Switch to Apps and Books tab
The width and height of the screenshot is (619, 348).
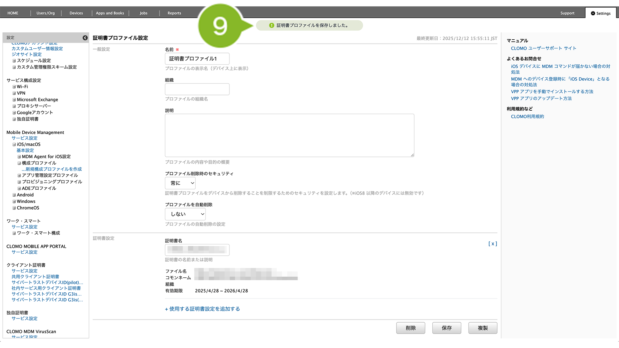click(110, 13)
